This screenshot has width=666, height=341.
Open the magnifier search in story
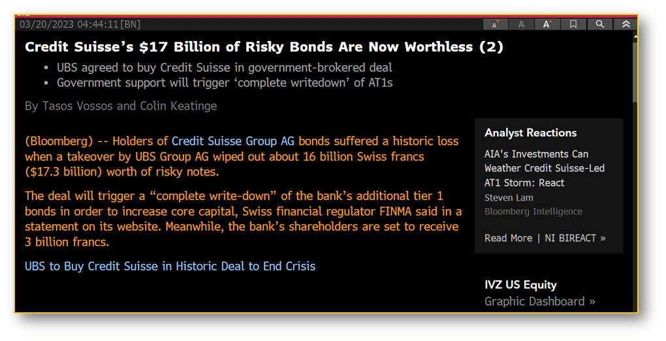click(599, 25)
